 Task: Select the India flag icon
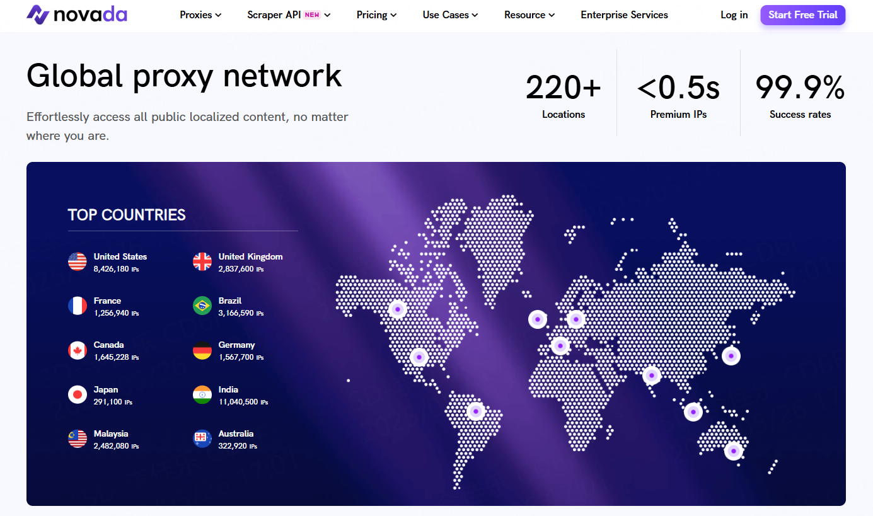(202, 394)
